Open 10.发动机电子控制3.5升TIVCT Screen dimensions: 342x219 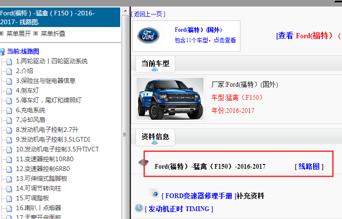pyautogui.click(x=57, y=149)
